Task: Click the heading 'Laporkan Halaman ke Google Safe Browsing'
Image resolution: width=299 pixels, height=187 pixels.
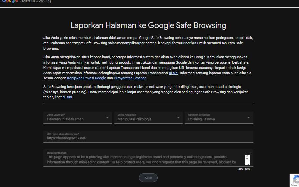Action: 148,25
